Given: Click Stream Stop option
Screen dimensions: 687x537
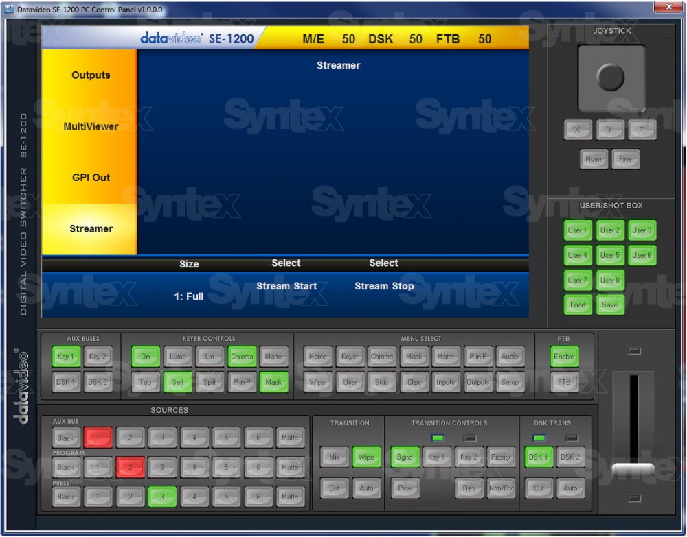Looking at the screenshot, I should point(384,286).
